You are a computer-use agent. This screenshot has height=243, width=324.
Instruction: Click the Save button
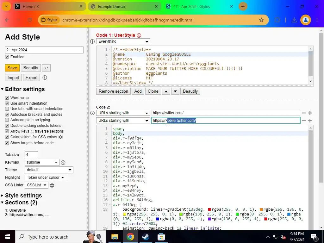(12, 68)
